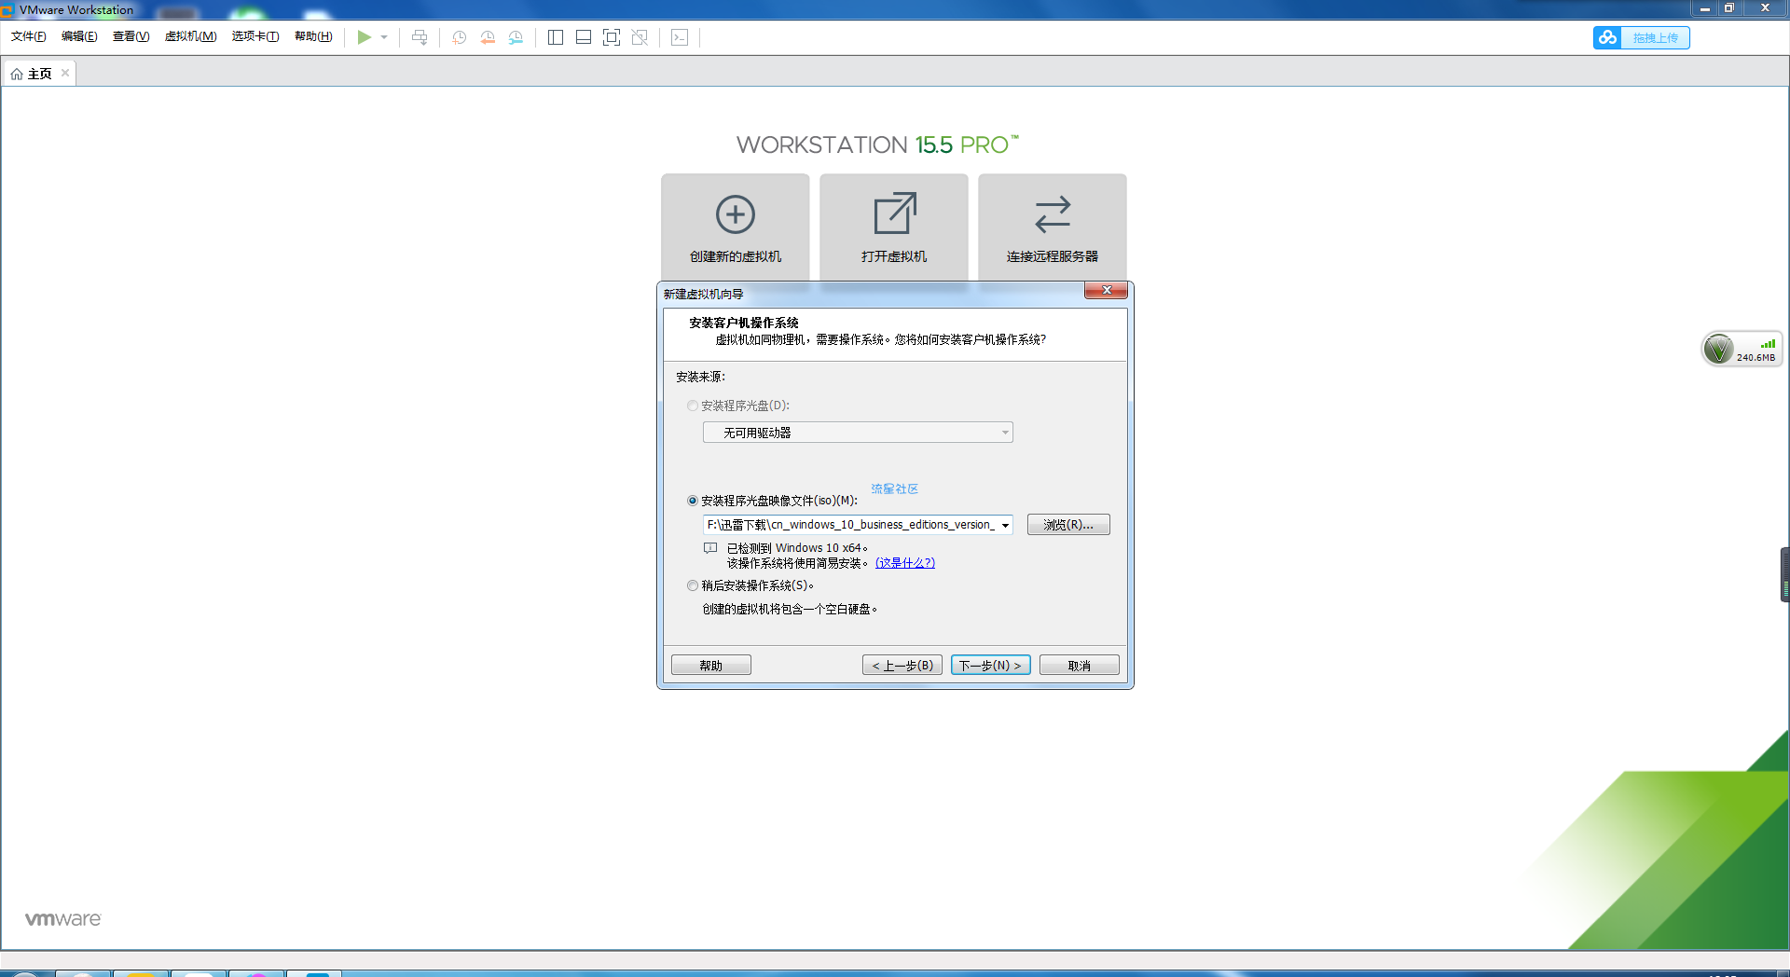Open the 编辑(E) menu
The width and height of the screenshot is (1790, 977).
(79, 36)
